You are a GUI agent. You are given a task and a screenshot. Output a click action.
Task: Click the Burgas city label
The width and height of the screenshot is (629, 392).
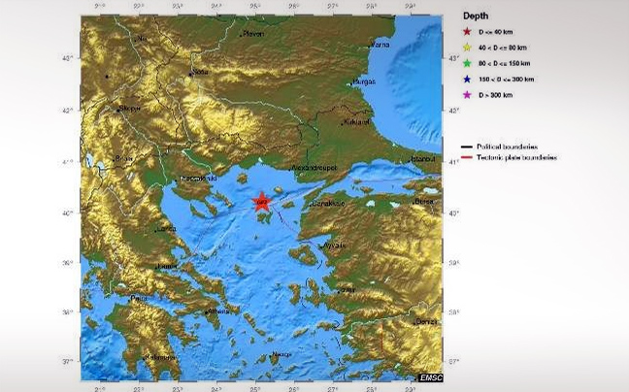coord(363,82)
